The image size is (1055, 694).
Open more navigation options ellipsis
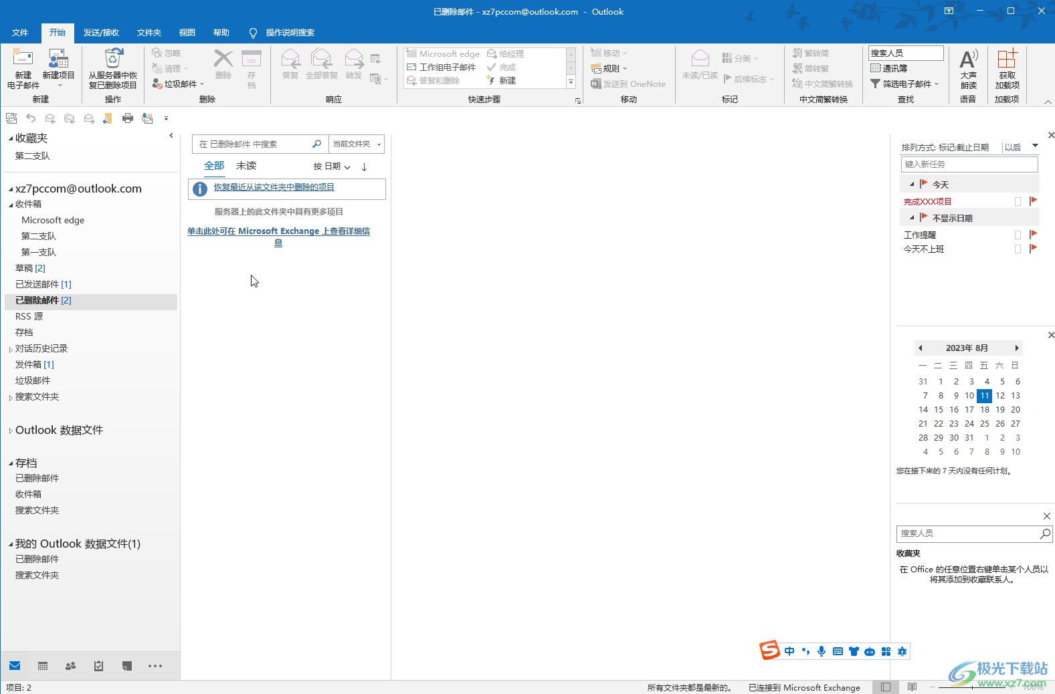tap(155, 666)
